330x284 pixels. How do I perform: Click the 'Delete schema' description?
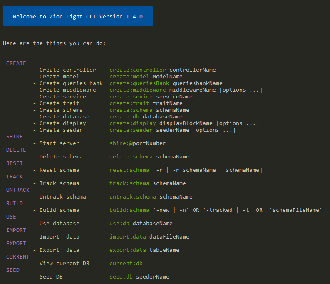61,157
